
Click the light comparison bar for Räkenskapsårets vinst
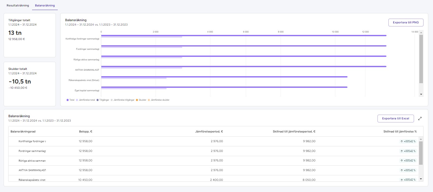134,78
